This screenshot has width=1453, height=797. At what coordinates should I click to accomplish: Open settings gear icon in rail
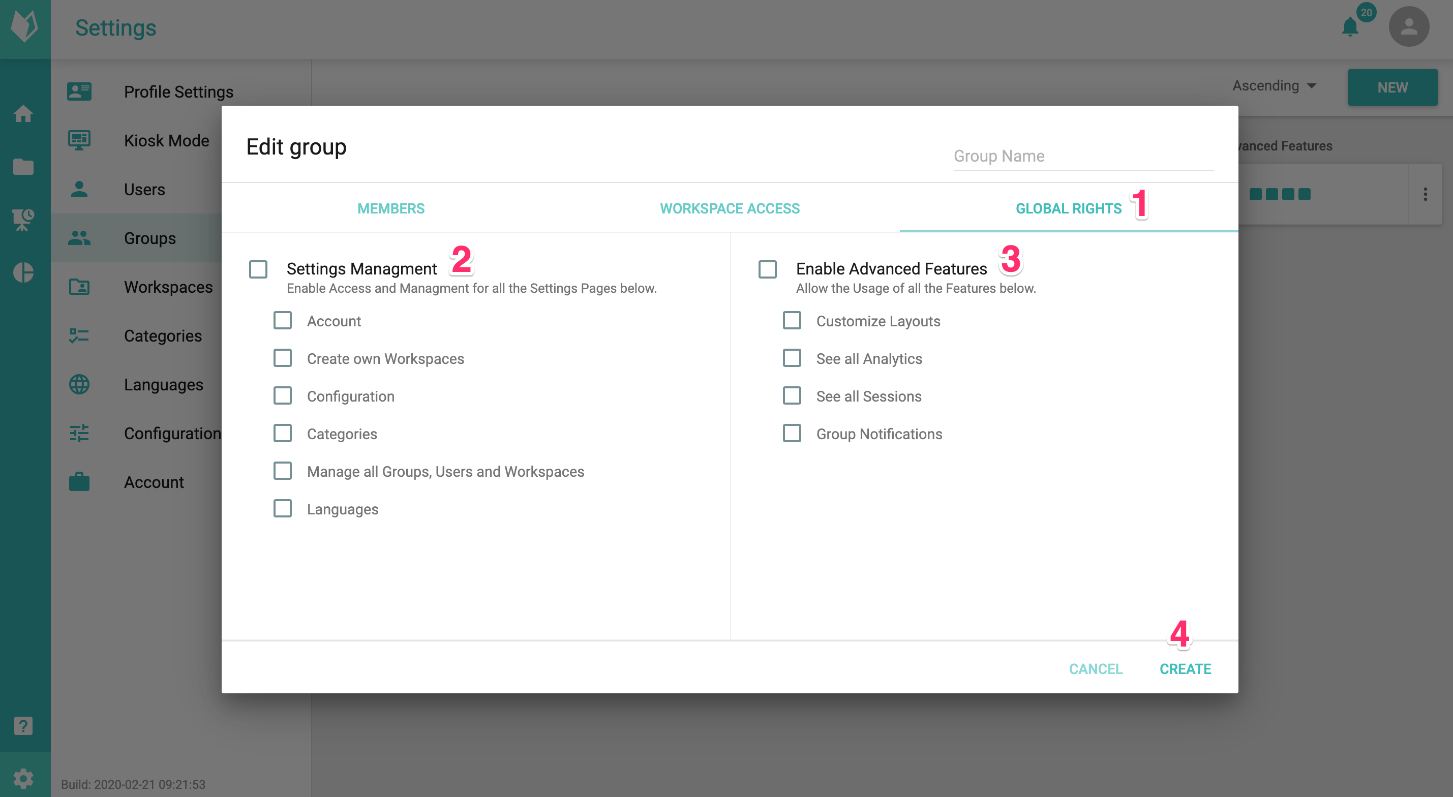click(23, 778)
